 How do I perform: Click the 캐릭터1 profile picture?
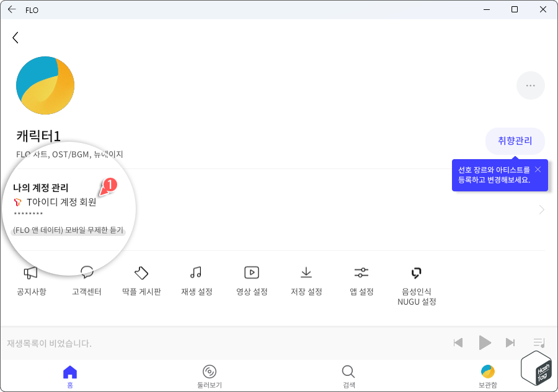pyautogui.click(x=45, y=85)
